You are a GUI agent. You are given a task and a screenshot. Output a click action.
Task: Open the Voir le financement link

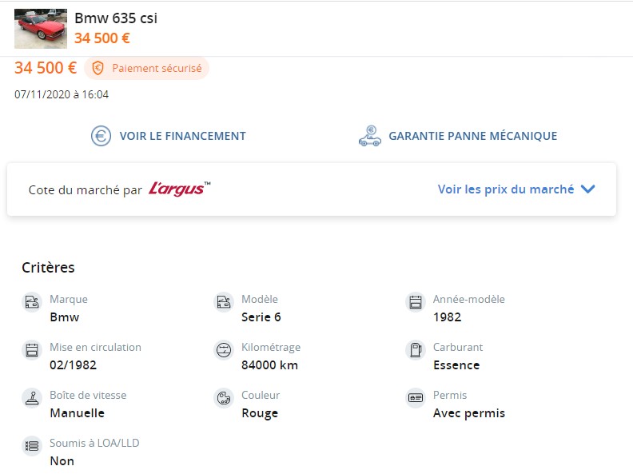(x=182, y=136)
